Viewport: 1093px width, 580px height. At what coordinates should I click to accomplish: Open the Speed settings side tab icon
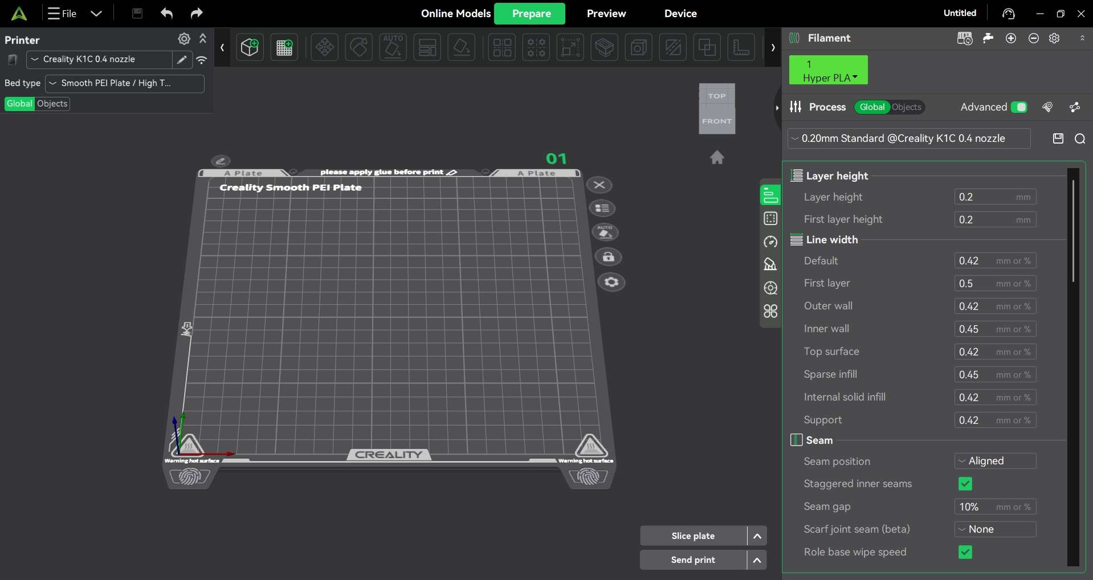pos(770,242)
